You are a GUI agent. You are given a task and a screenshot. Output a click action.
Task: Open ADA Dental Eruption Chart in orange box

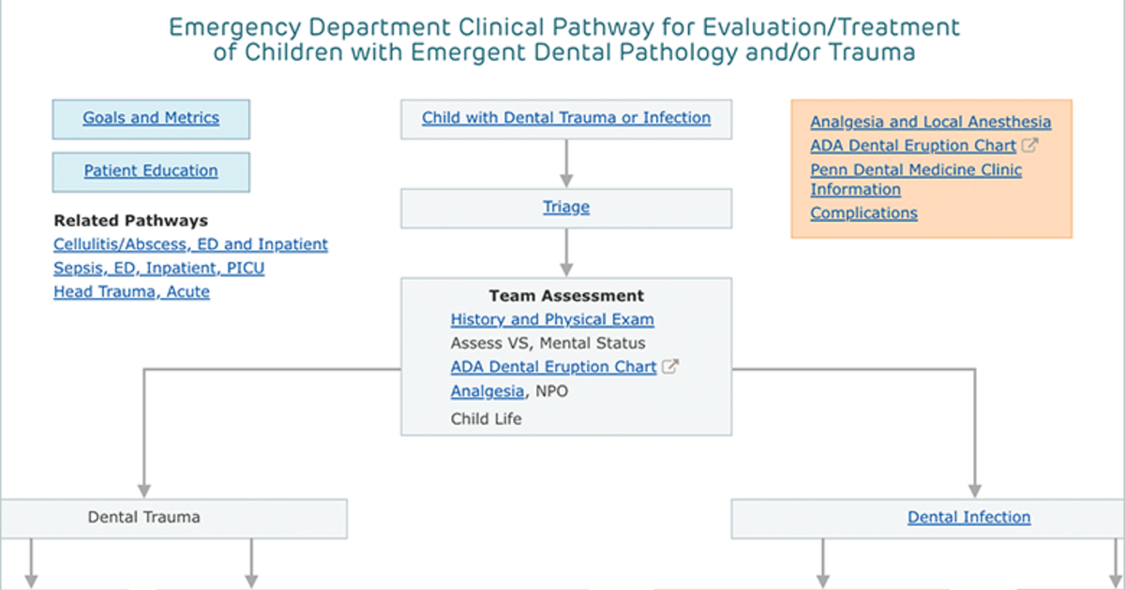[x=913, y=146]
